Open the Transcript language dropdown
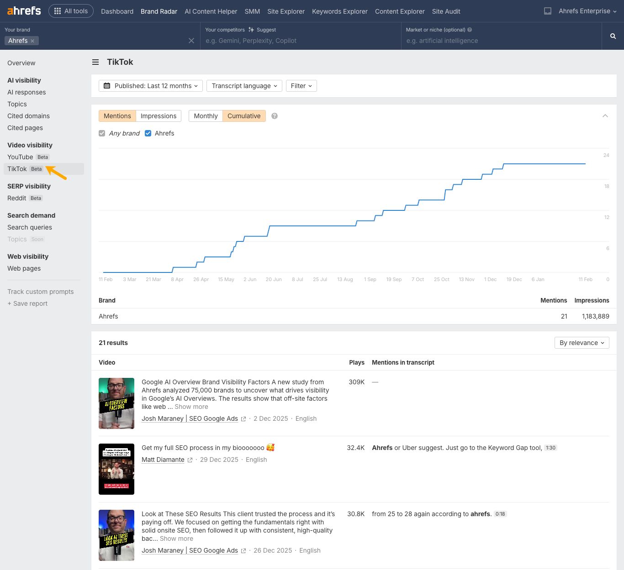Screen dimensions: 624x570 (244, 86)
